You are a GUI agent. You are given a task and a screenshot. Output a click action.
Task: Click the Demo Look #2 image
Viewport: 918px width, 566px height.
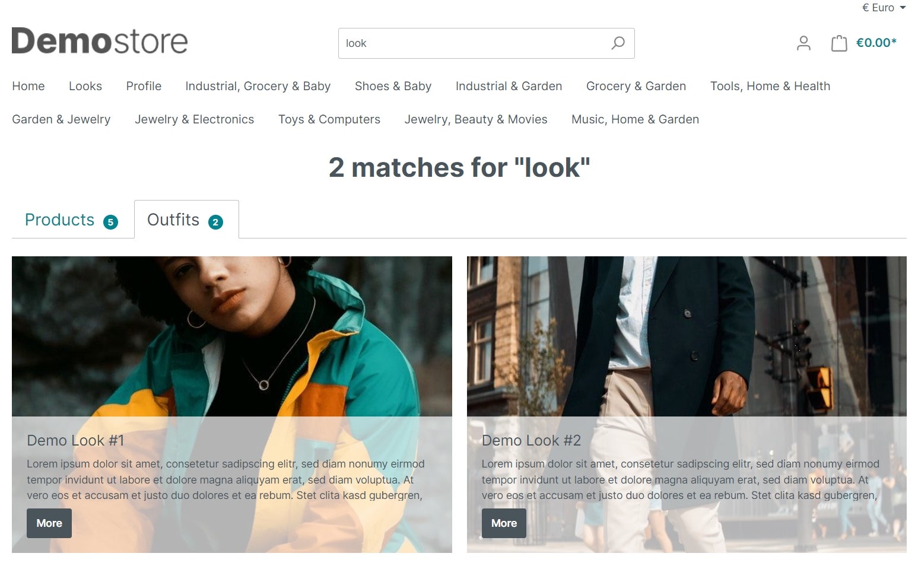[x=687, y=336]
